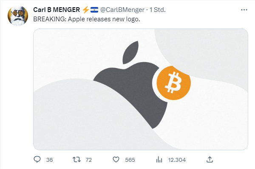
Task: Open the attached Apple logo image body
Action: point(141,89)
